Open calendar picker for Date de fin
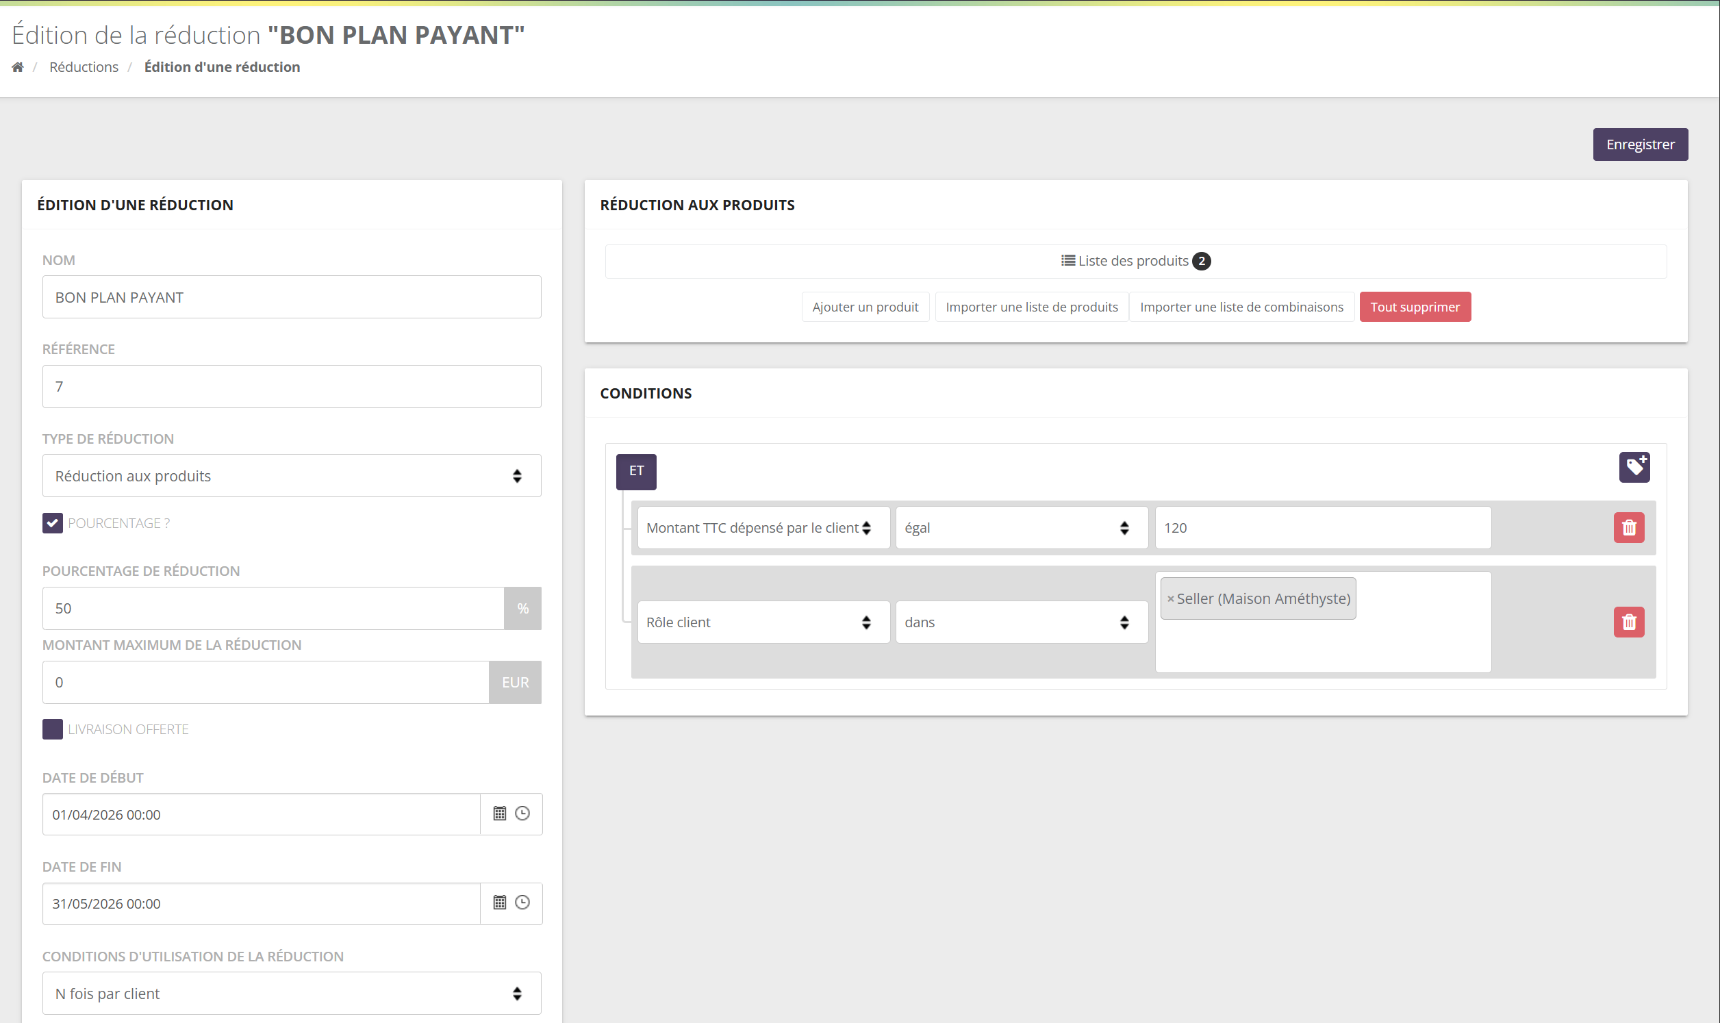1720x1023 pixels. click(500, 902)
